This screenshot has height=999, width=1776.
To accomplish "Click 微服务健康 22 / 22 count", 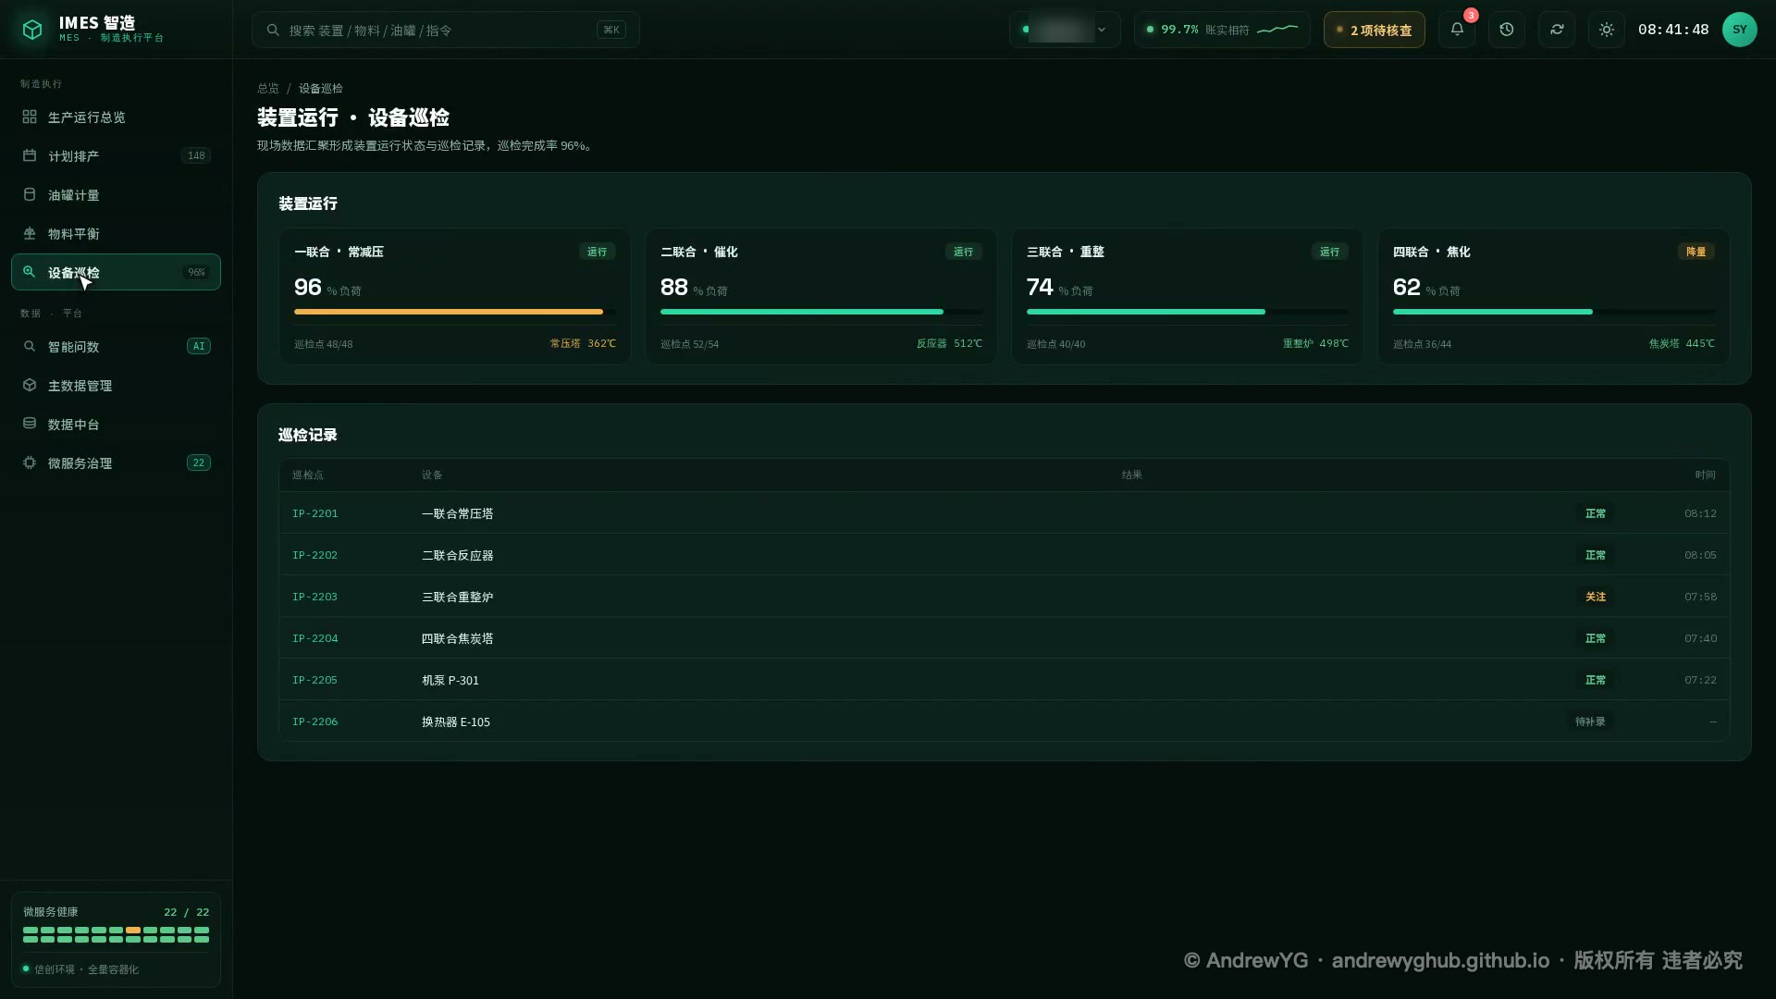I will [186, 912].
